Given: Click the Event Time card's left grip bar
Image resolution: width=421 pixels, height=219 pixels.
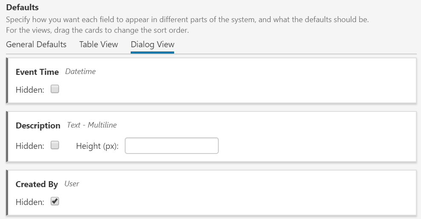Looking at the screenshot, I should pyautogui.click(x=7, y=81).
